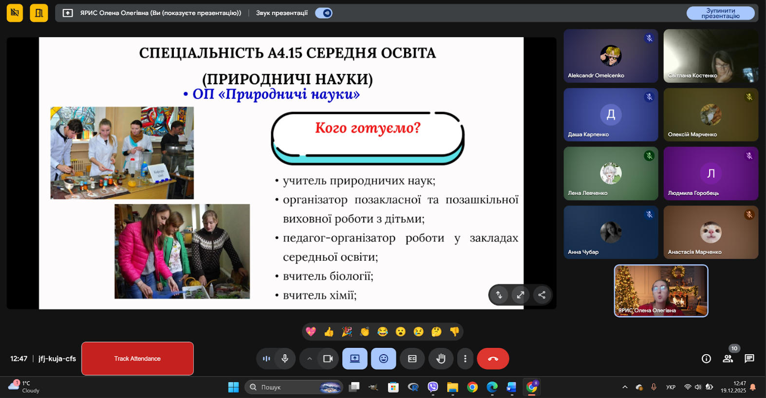This screenshot has height=398, width=766.
Task: Send the party popper reaction
Action: tap(347, 332)
